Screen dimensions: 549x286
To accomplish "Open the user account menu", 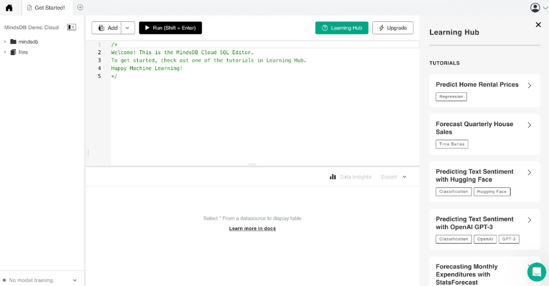I will (x=539, y=8).
